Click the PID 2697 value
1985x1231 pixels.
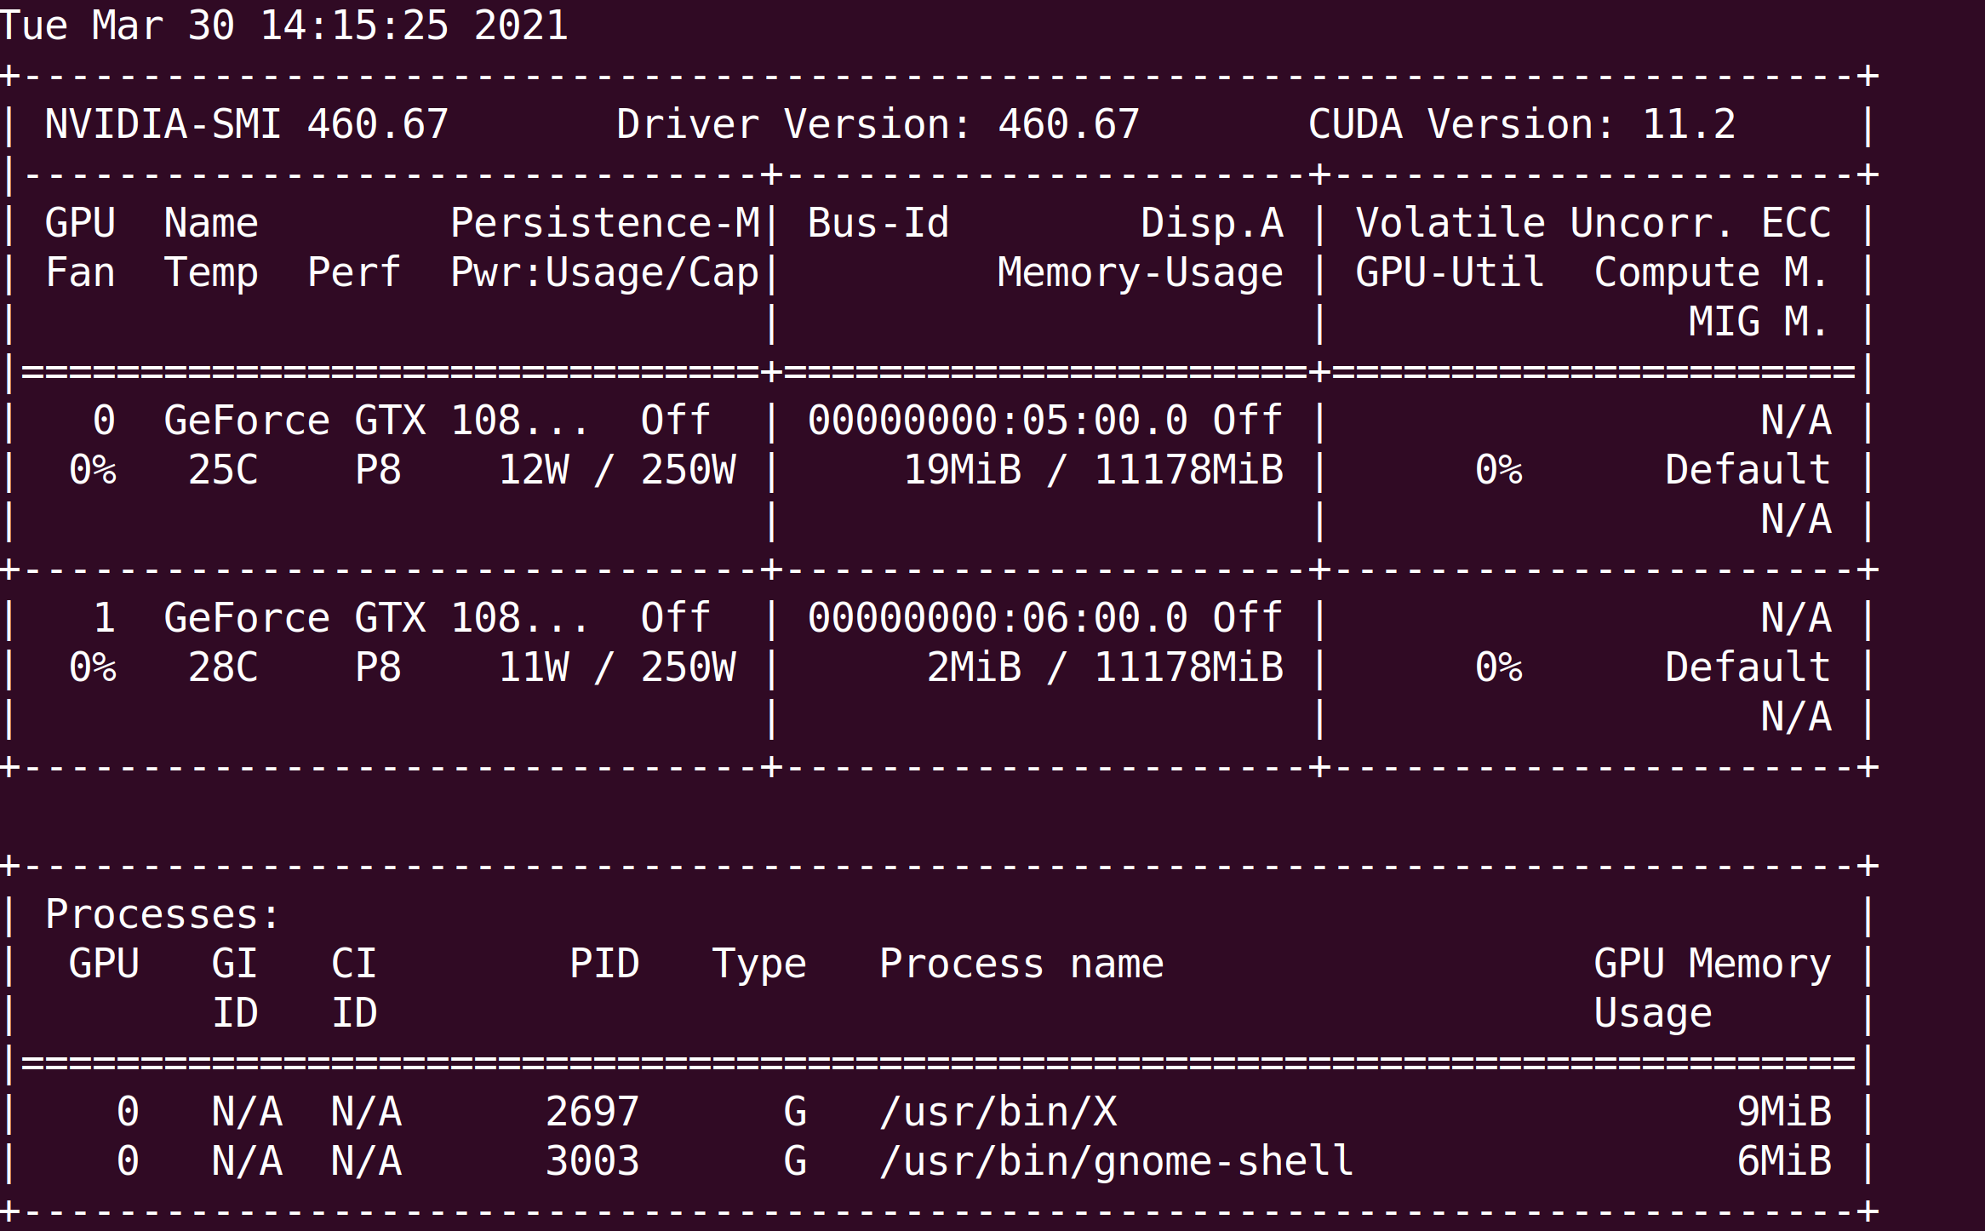[592, 1110]
